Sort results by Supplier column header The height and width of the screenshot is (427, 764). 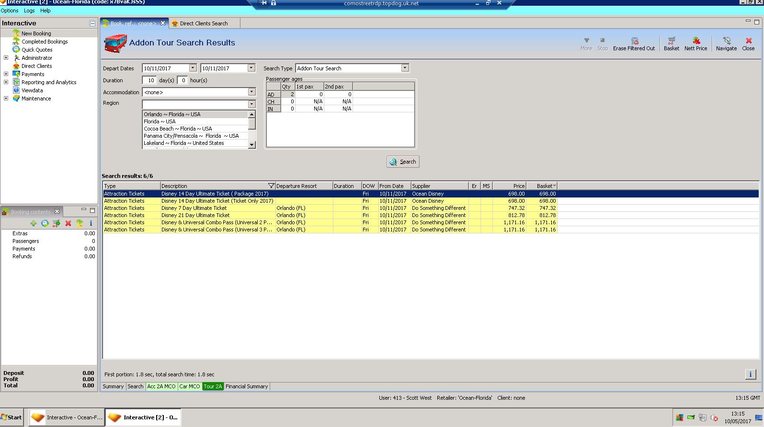[x=439, y=186]
